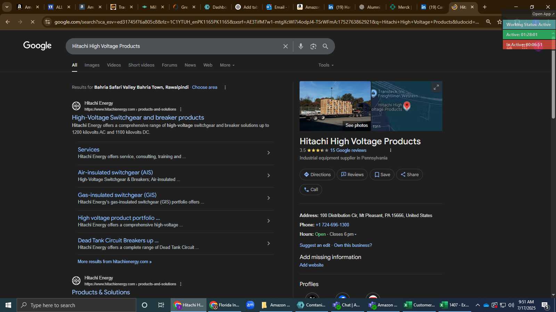
Task: Expand the map view with fullscreen icon
Action: tap(436, 87)
